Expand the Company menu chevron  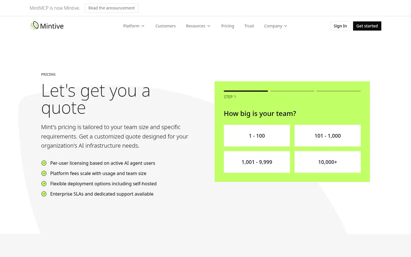(x=286, y=26)
